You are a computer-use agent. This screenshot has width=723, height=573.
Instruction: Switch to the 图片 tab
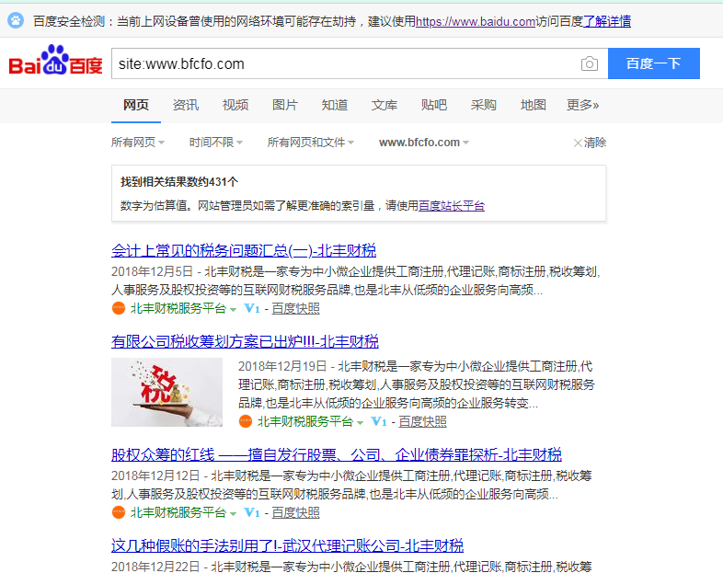coord(285,105)
